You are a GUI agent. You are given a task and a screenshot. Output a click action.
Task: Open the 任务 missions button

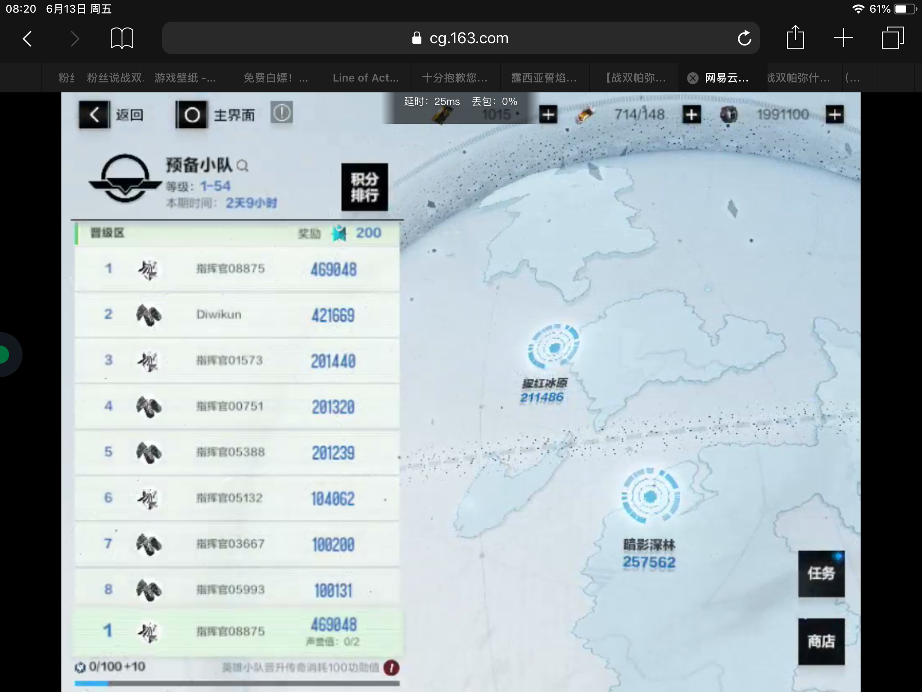click(821, 574)
